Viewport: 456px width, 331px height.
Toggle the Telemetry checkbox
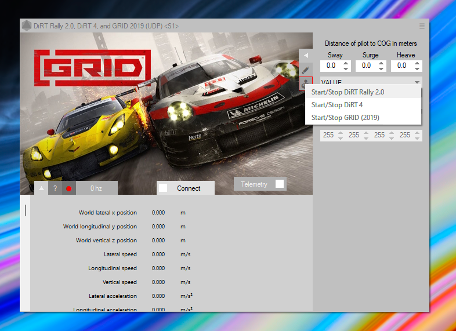(x=280, y=184)
